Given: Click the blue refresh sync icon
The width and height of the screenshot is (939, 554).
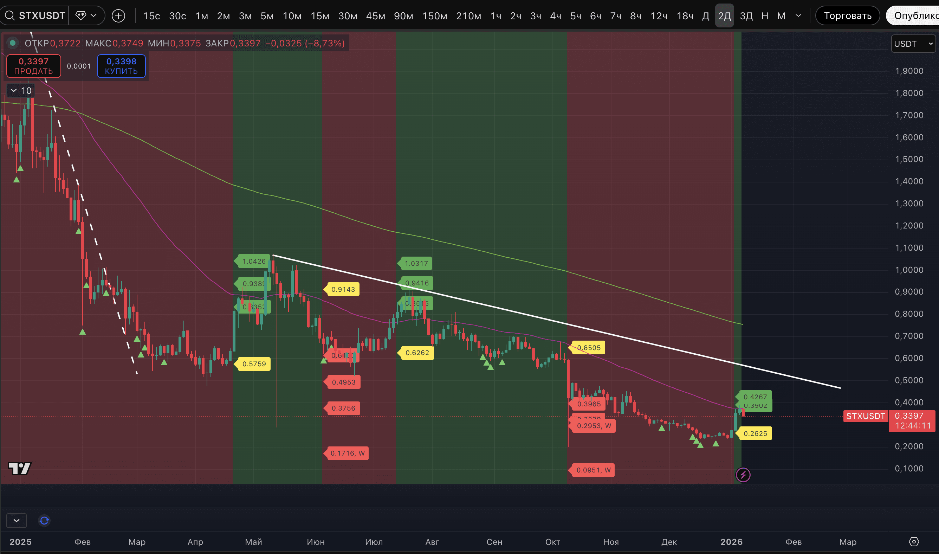Looking at the screenshot, I should click(44, 520).
